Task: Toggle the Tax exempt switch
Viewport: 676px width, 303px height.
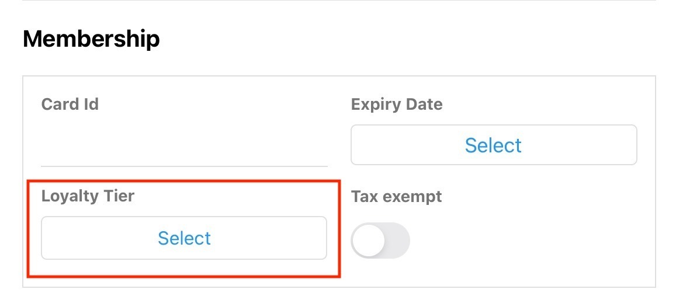Action: (x=380, y=240)
